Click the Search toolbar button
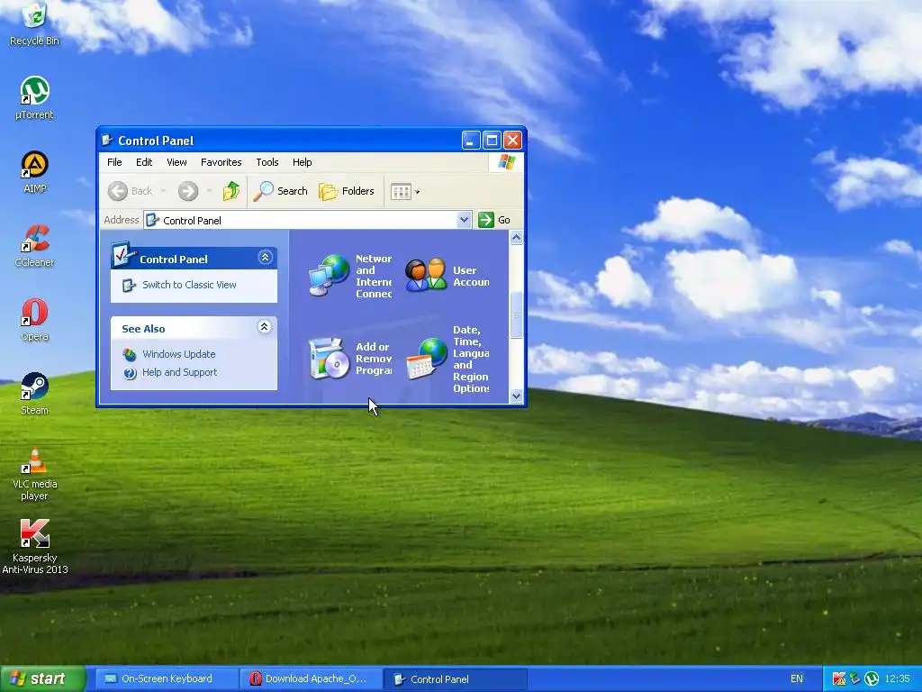922x692 pixels. coord(281,191)
